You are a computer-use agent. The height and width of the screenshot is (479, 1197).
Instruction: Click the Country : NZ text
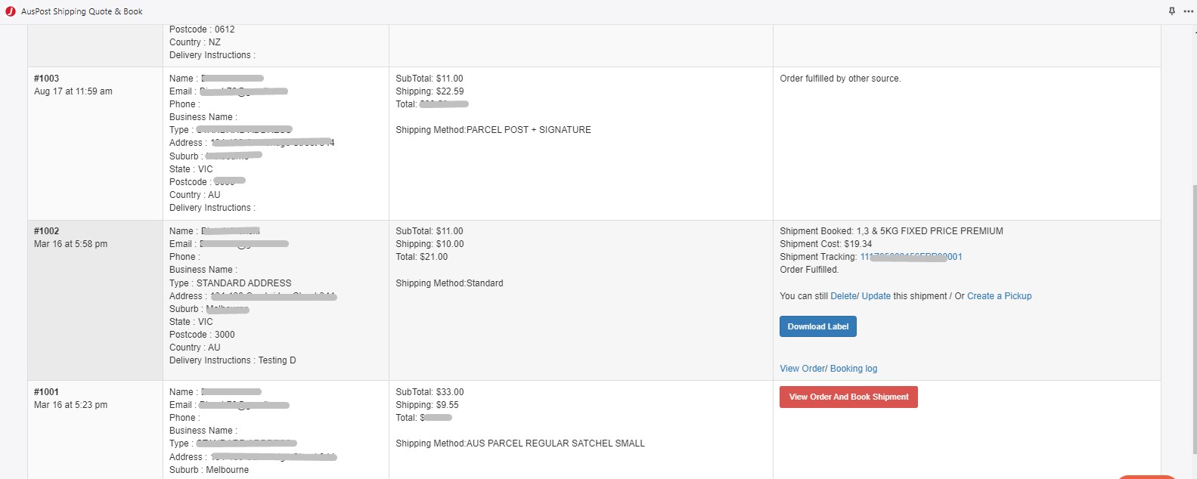pyautogui.click(x=195, y=42)
